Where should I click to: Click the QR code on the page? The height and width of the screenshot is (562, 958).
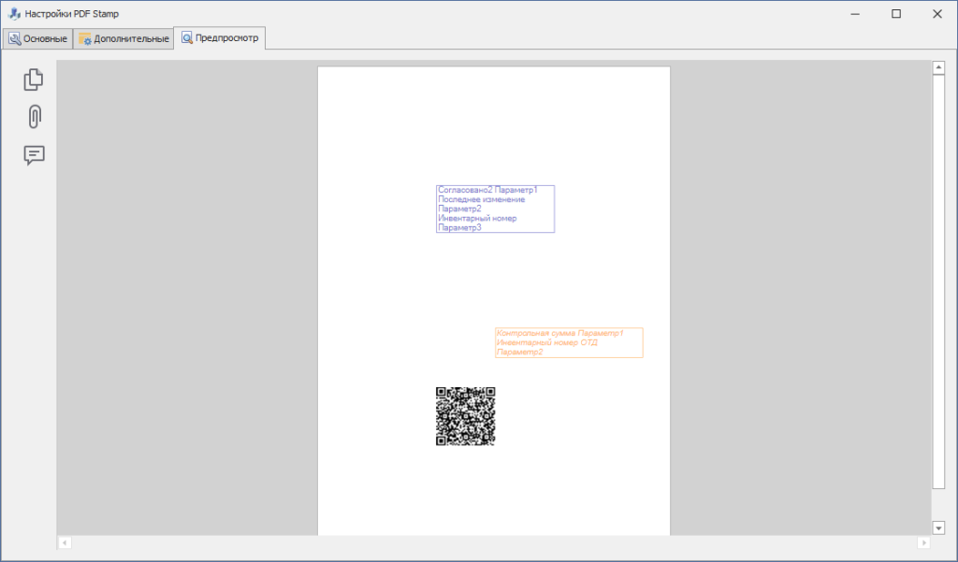[465, 416]
